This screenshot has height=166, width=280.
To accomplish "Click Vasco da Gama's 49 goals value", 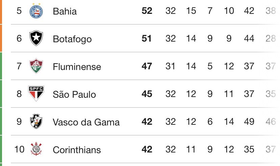I will (249, 122).
